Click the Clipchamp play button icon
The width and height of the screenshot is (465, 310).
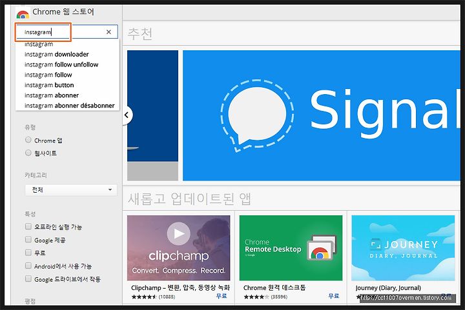(178, 234)
